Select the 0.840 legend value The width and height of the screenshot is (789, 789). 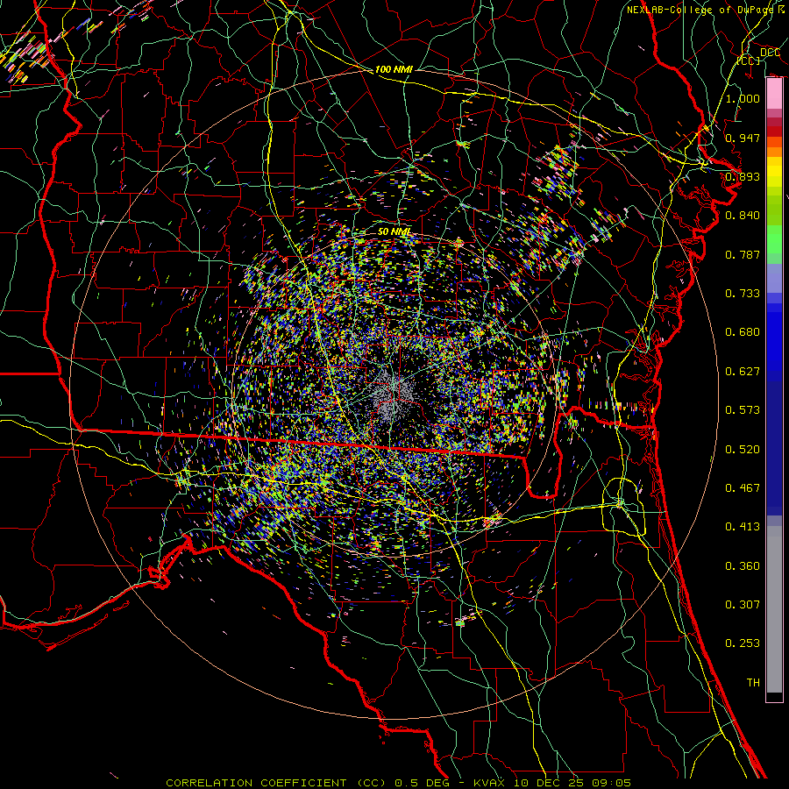tap(743, 216)
